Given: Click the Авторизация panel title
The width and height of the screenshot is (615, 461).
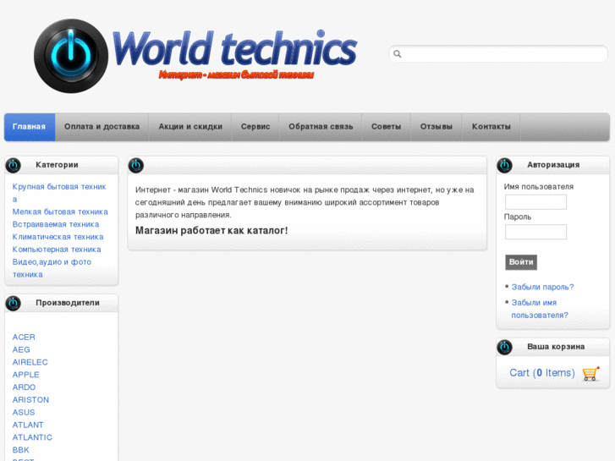Looking at the screenshot, I should pos(553,165).
